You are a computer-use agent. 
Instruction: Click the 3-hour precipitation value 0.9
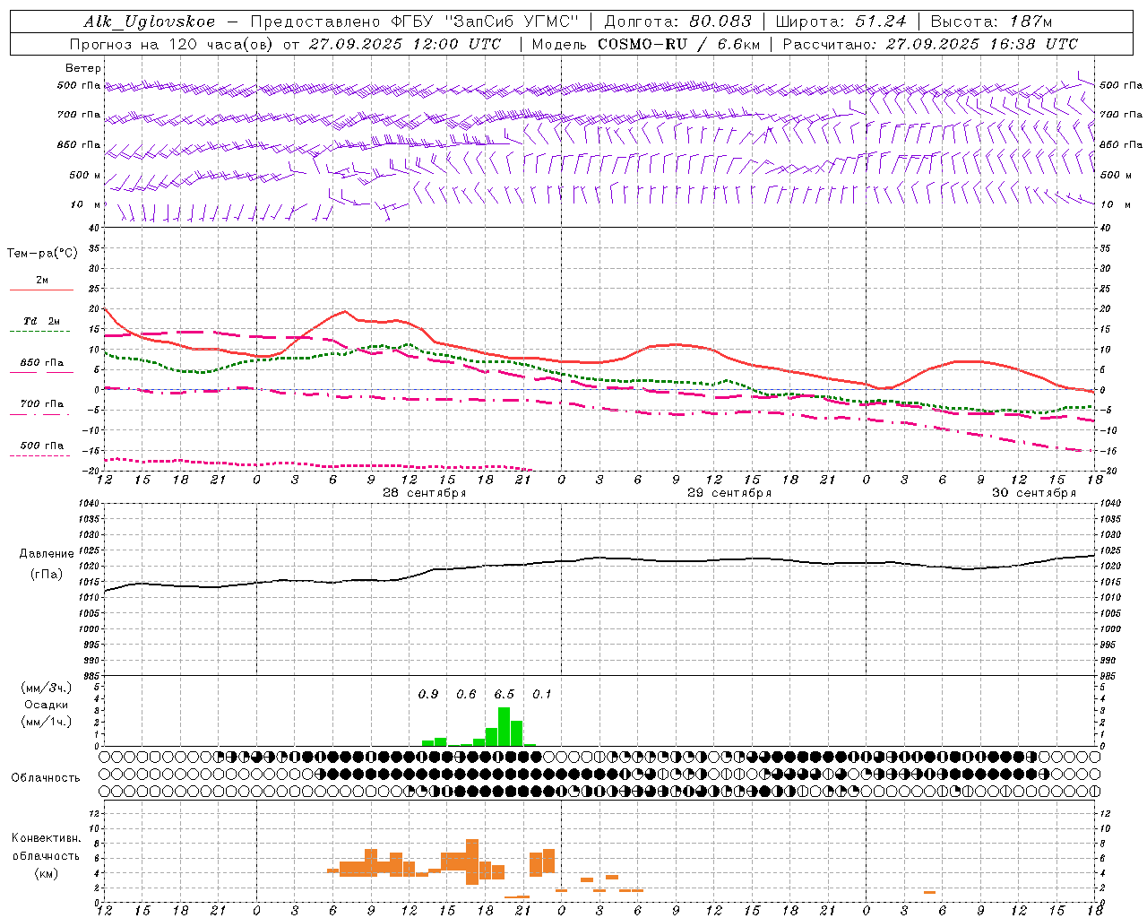click(x=428, y=694)
